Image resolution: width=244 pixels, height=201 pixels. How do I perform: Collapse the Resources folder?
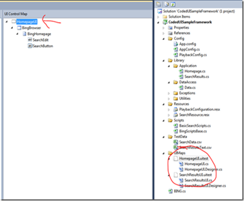pos(163,104)
